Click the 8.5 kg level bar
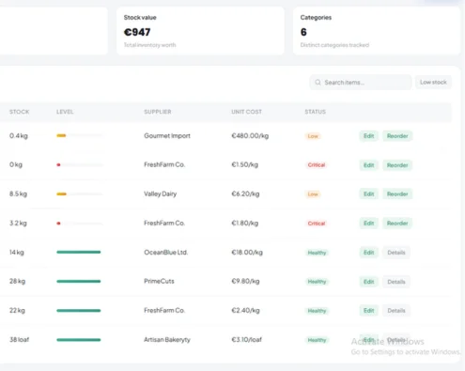 click(79, 194)
